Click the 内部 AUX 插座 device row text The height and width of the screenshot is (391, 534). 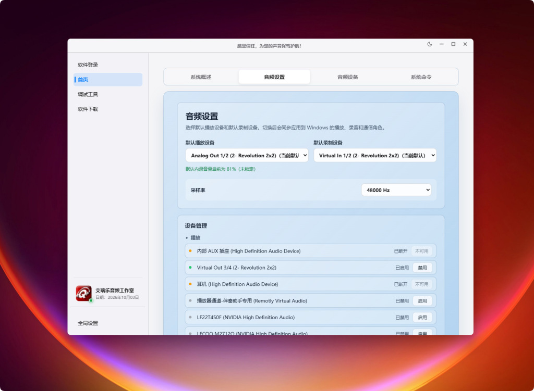pyautogui.click(x=249, y=251)
